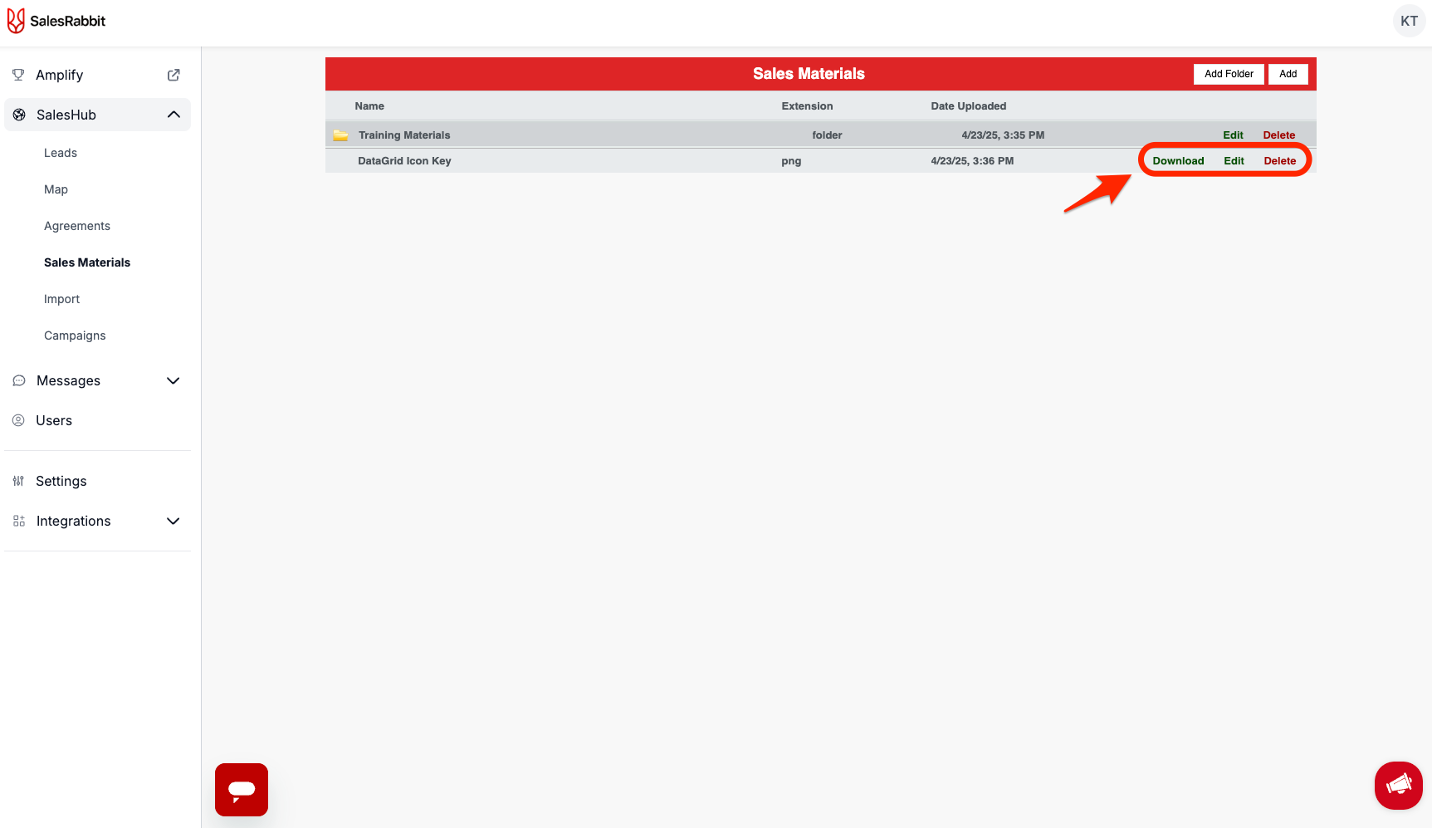Click the Date Uploaded column header
Image resolution: width=1432 pixels, height=828 pixels.
pos(968,106)
